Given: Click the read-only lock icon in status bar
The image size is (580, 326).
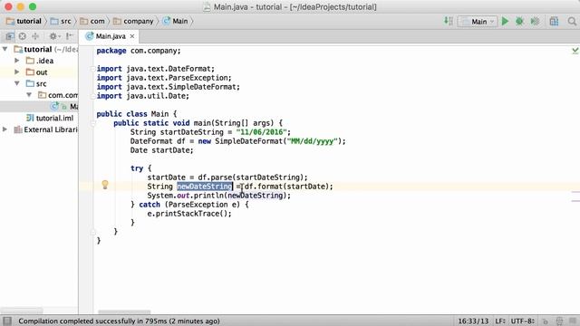Looking at the screenshot, I should 546,321.
